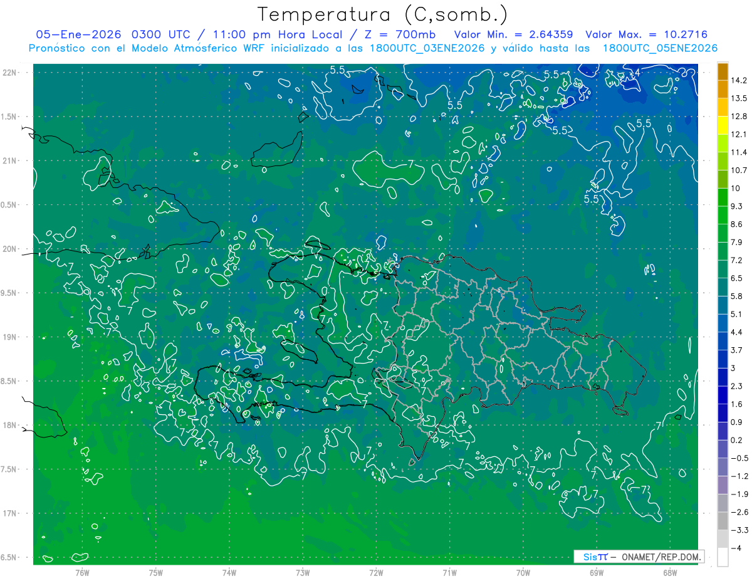Click the 'Valor Max. = 10.2716' text

tap(647, 34)
